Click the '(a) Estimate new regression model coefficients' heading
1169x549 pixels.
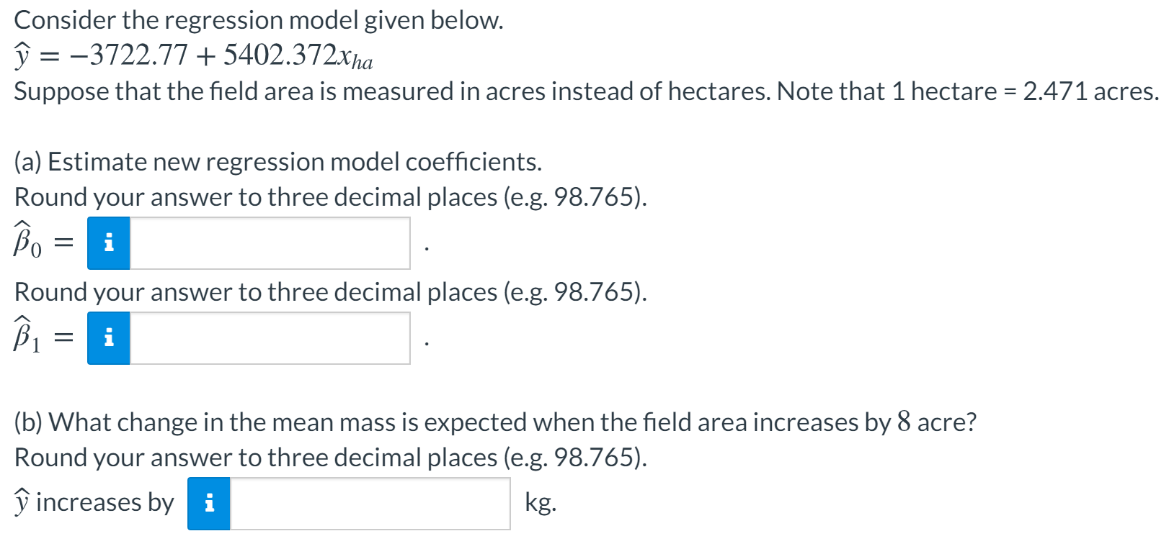(277, 162)
